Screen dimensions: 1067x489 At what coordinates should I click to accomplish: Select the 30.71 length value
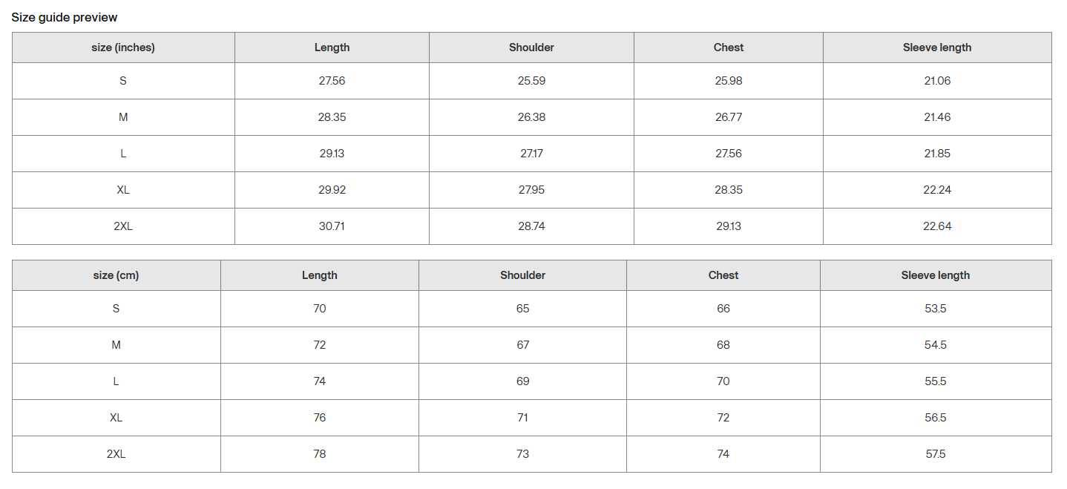pyautogui.click(x=332, y=226)
